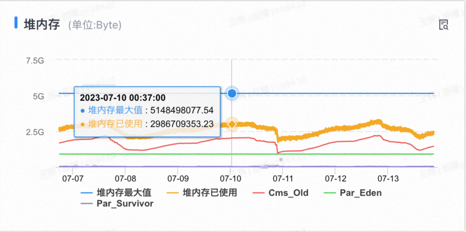Open the query details icon at top right
This screenshot has width=466, height=232.
(x=443, y=25)
